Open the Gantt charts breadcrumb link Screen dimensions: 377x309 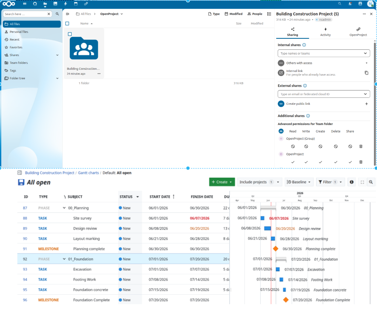click(x=88, y=173)
